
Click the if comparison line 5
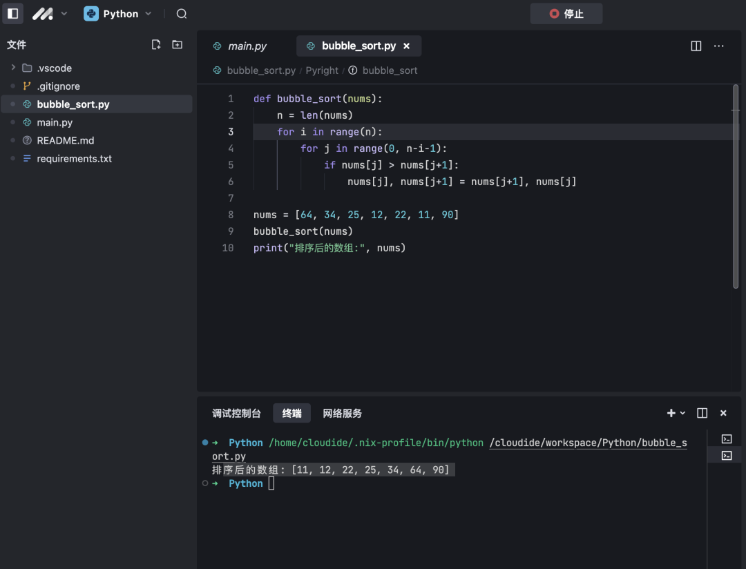click(x=391, y=165)
